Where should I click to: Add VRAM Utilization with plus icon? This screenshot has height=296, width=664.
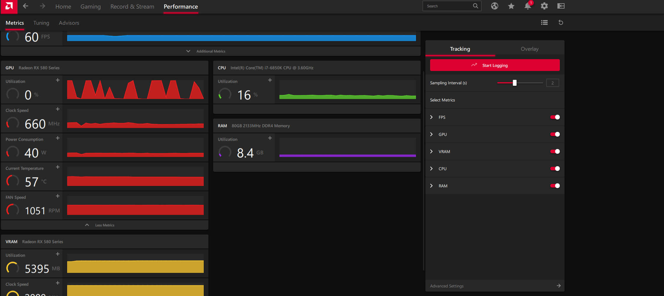pyautogui.click(x=58, y=254)
